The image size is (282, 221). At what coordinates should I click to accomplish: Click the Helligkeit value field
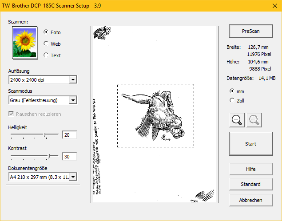69,135
